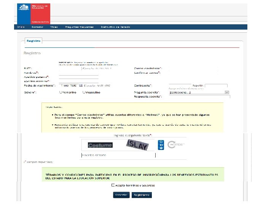
Task: Click the Registro page heading
Action: (x=32, y=53)
